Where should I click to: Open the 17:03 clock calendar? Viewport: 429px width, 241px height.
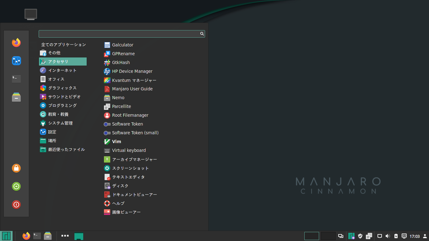point(415,236)
